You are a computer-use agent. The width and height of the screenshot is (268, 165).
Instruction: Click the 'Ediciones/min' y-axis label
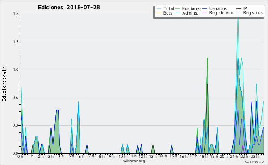click(4, 84)
